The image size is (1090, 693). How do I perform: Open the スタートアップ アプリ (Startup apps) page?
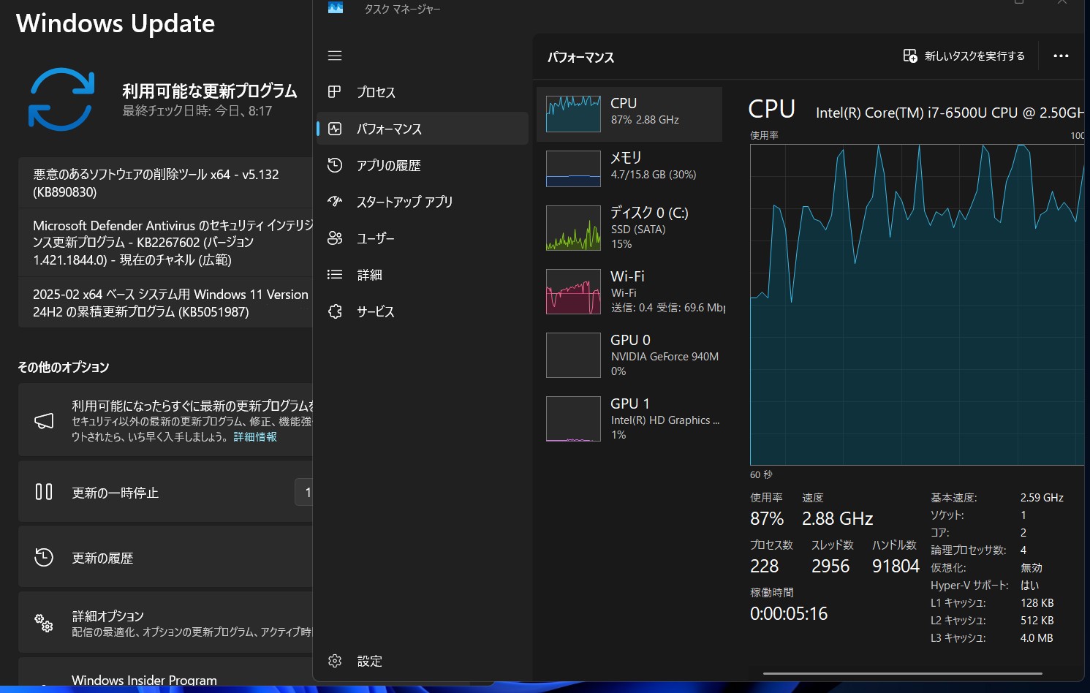pyautogui.click(x=404, y=202)
